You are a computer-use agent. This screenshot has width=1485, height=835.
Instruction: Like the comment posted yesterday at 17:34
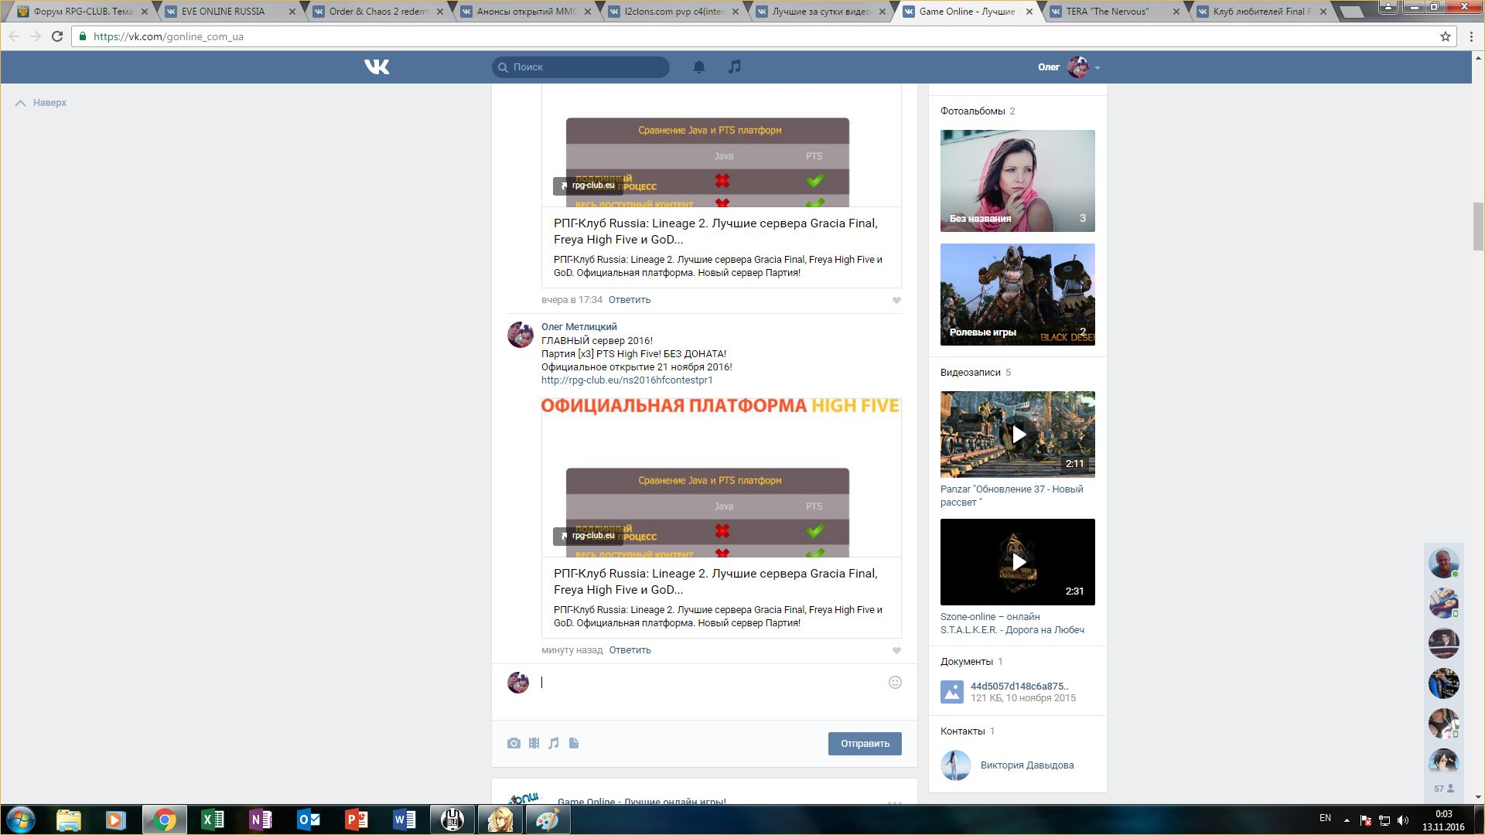(896, 301)
